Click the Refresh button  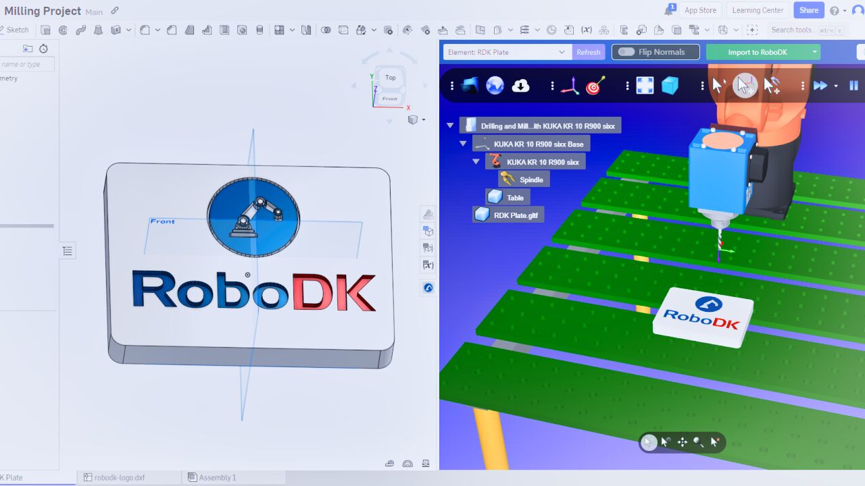[x=588, y=52]
